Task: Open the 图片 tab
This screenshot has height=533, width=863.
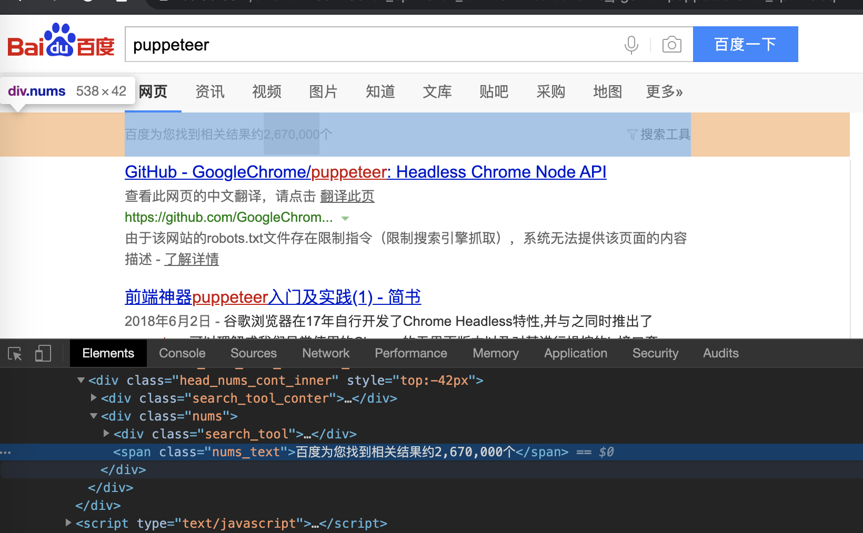Action: coord(323,92)
